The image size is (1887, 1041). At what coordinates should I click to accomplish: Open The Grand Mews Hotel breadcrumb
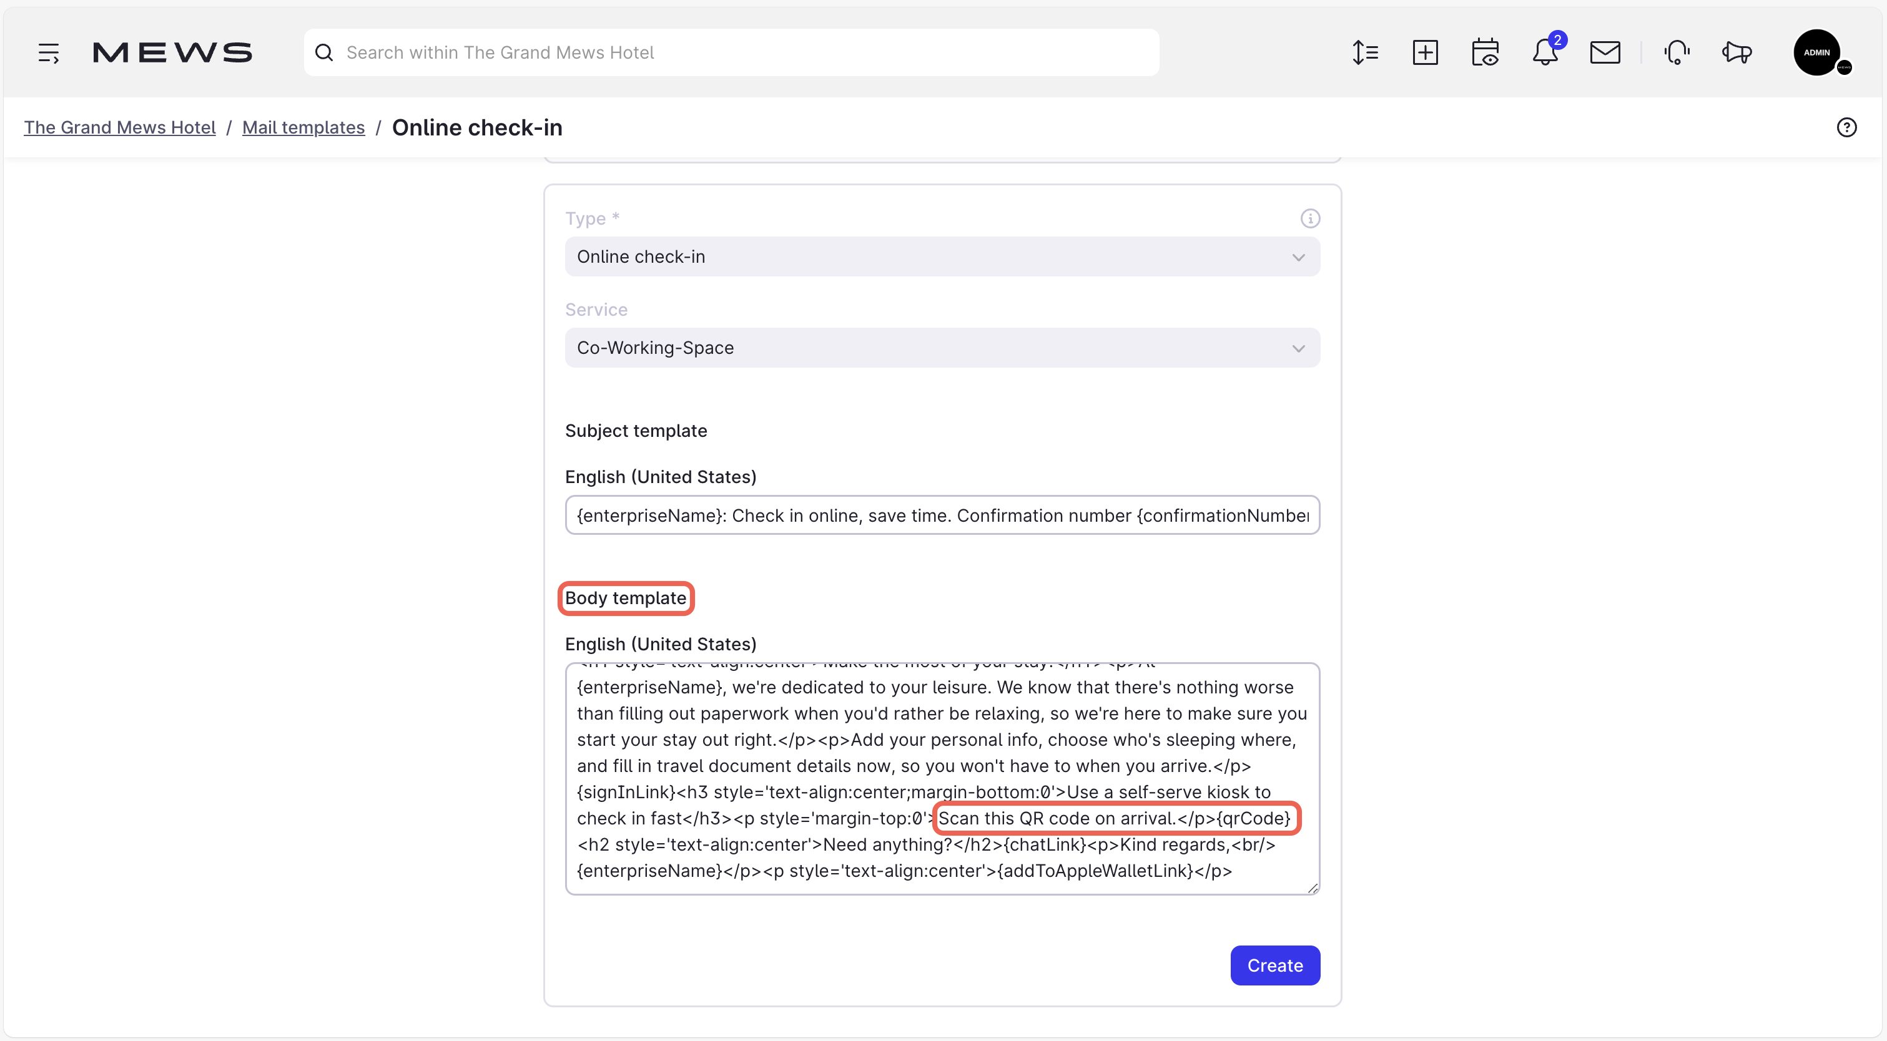click(x=119, y=127)
